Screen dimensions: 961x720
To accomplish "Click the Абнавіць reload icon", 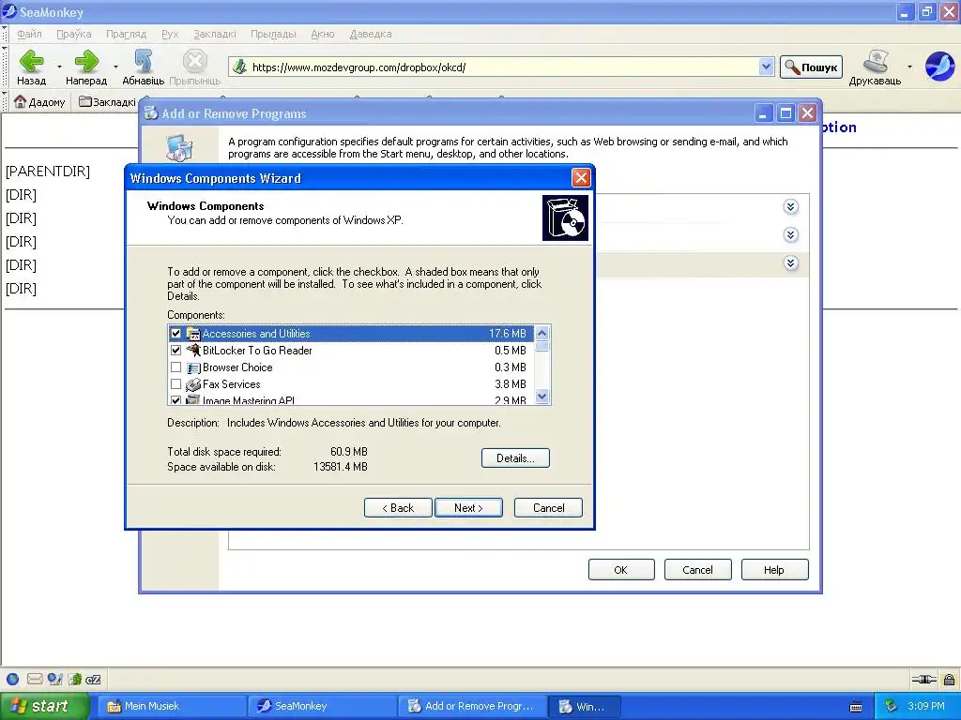I will tap(144, 61).
